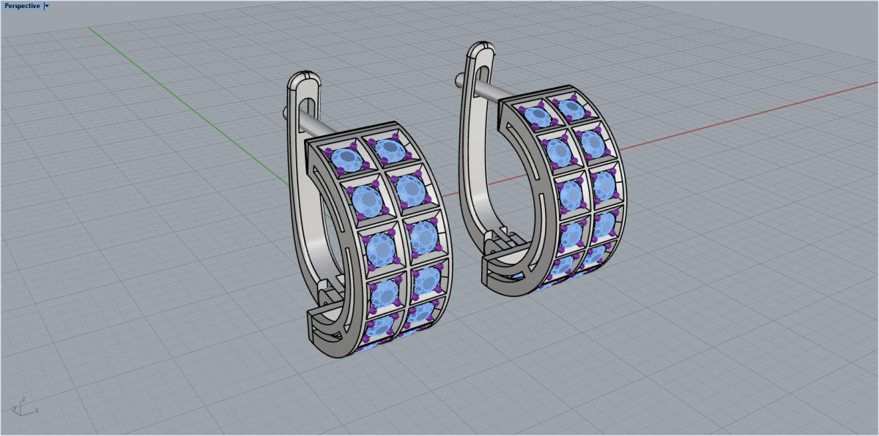This screenshot has height=436, width=879.
Task: Click the Perspective viewport title label
Action: pos(22,6)
